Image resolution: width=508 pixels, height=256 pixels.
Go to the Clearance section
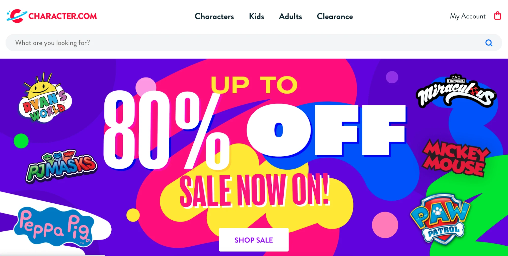[335, 17]
